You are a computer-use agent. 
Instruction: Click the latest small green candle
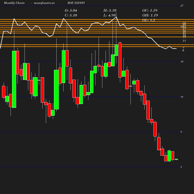(x=177, y=159)
